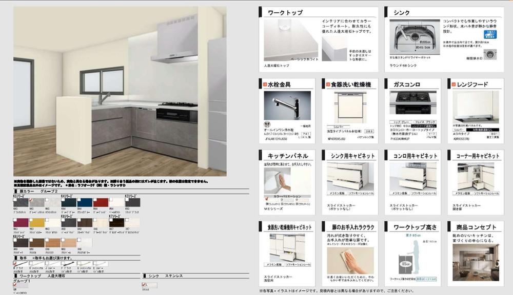Click the corner cabinet image under コーナー用キャビネット

point(472,176)
